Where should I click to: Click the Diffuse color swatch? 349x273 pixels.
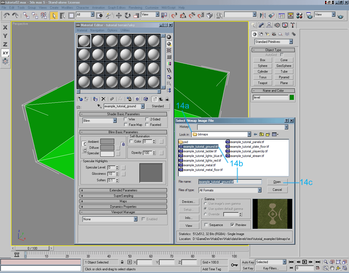click(x=107, y=147)
